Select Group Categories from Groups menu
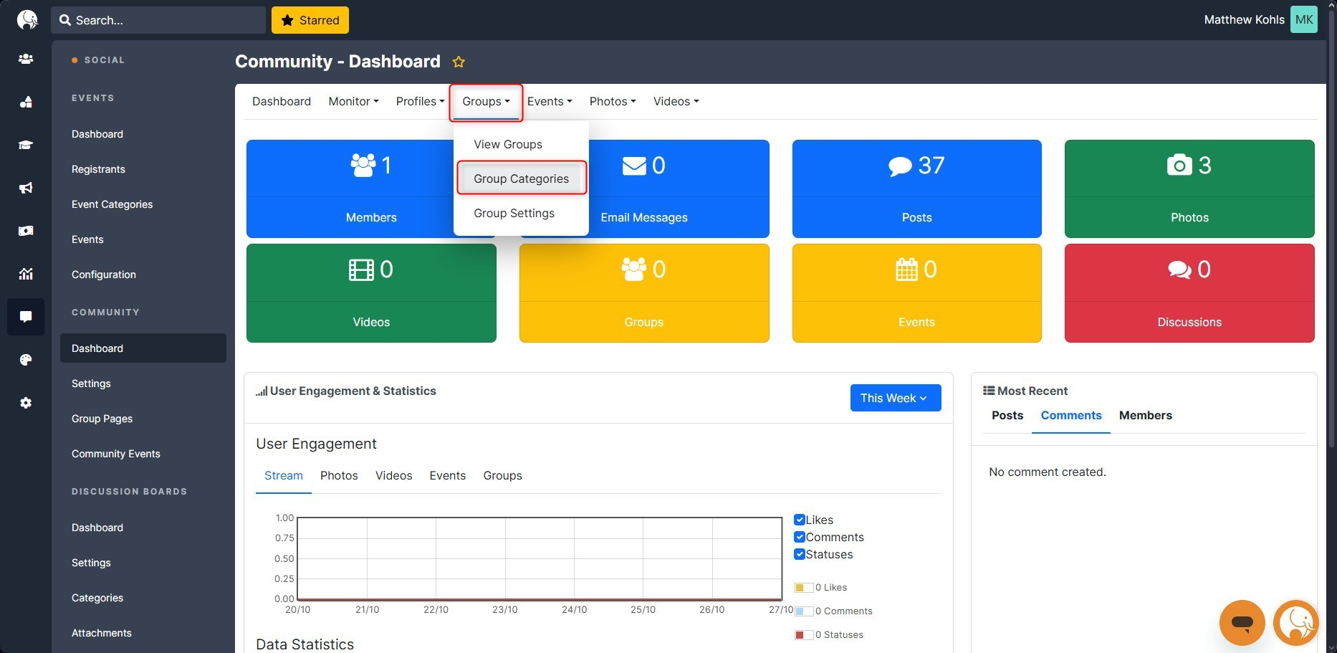 pos(521,178)
